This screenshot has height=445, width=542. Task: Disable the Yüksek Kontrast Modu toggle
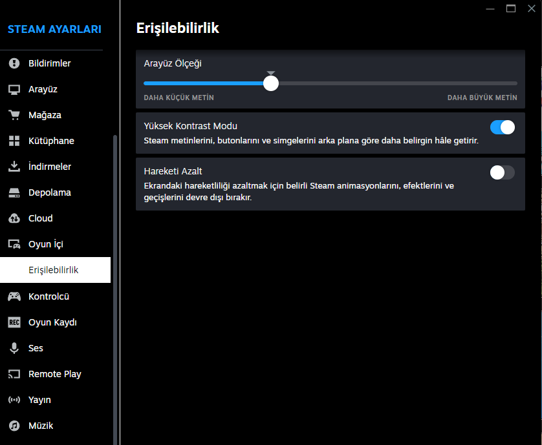pos(503,127)
